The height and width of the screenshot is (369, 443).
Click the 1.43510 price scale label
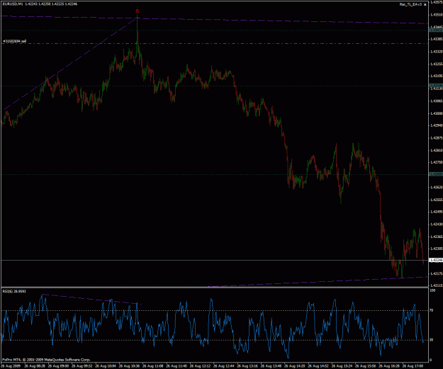[x=437, y=15]
